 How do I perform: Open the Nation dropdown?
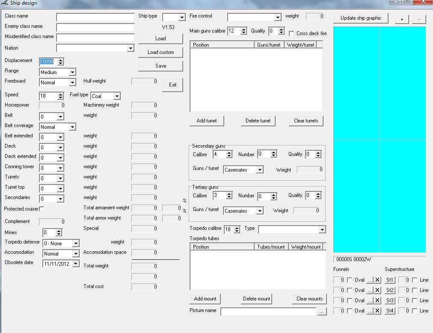(130, 48)
